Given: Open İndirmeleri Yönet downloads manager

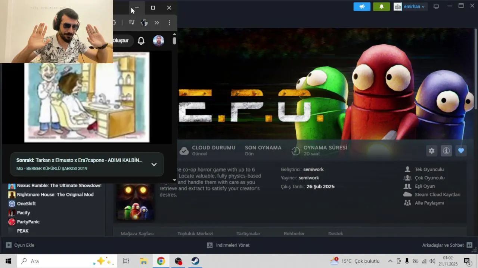Looking at the screenshot, I should (228, 245).
